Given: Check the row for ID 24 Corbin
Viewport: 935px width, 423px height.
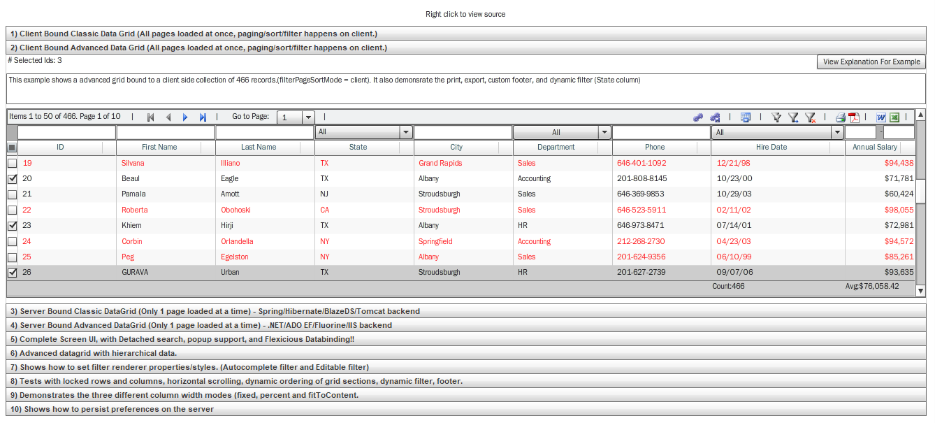Looking at the screenshot, I should pyautogui.click(x=12, y=241).
